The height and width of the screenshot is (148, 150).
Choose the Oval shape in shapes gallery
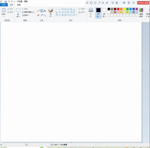click(x=63, y=9)
